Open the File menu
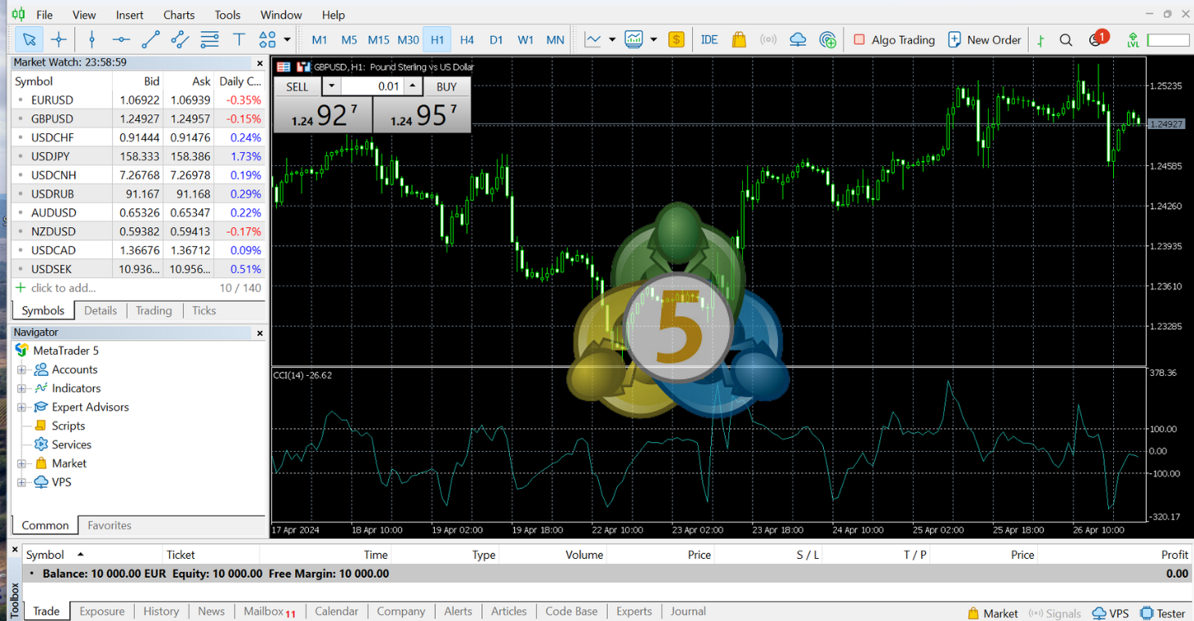The width and height of the screenshot is (1194, 621). 44,15
